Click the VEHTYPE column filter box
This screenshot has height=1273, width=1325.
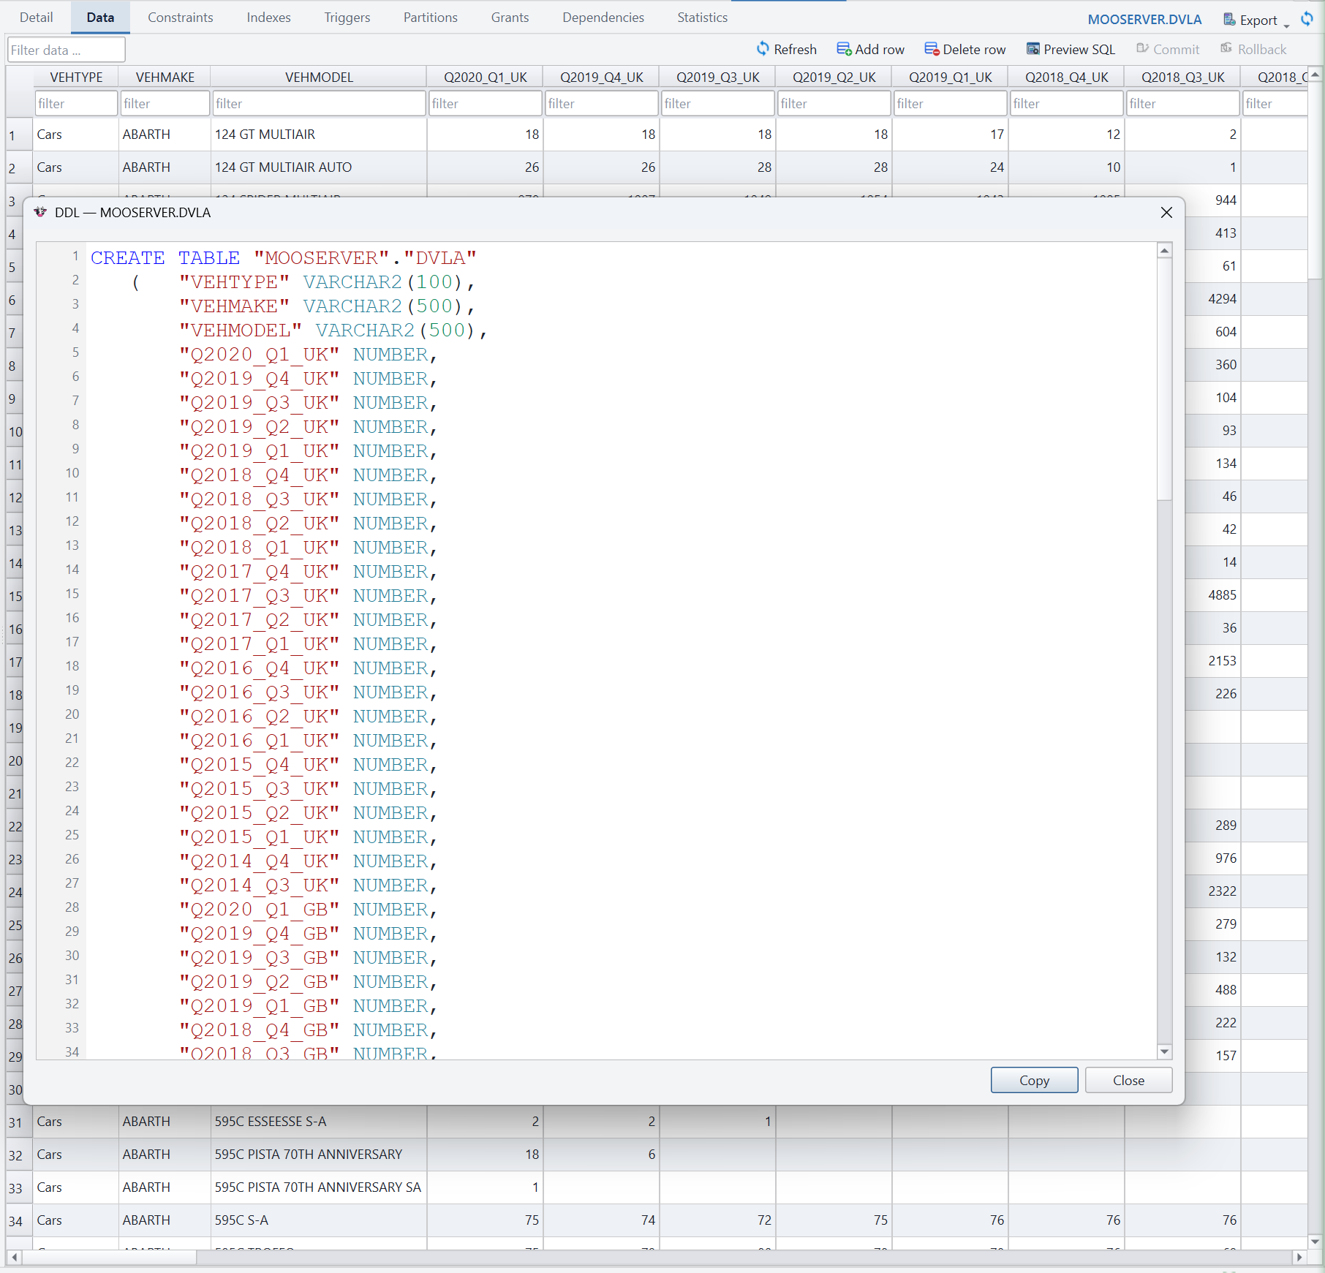click(x=76, y=103)
